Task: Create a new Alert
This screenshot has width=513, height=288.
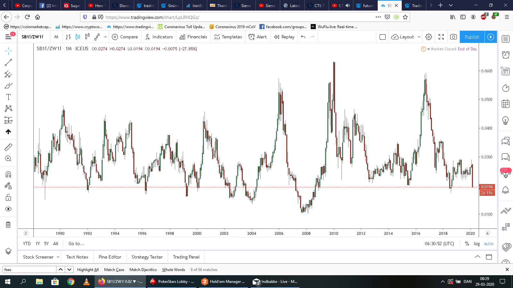Action: (258, 37)
